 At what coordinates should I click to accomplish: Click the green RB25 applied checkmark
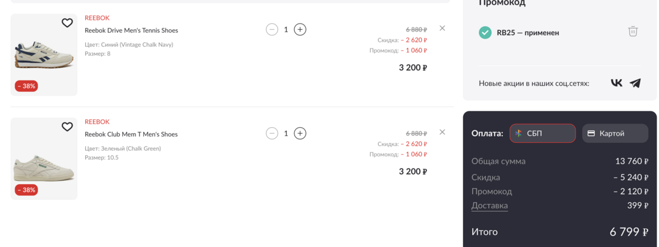[x=485, y=33]
